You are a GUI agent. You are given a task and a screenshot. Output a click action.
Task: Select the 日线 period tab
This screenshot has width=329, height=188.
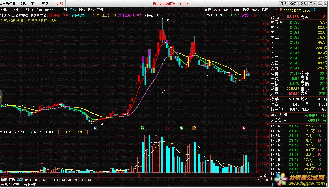tap(73, 10)
